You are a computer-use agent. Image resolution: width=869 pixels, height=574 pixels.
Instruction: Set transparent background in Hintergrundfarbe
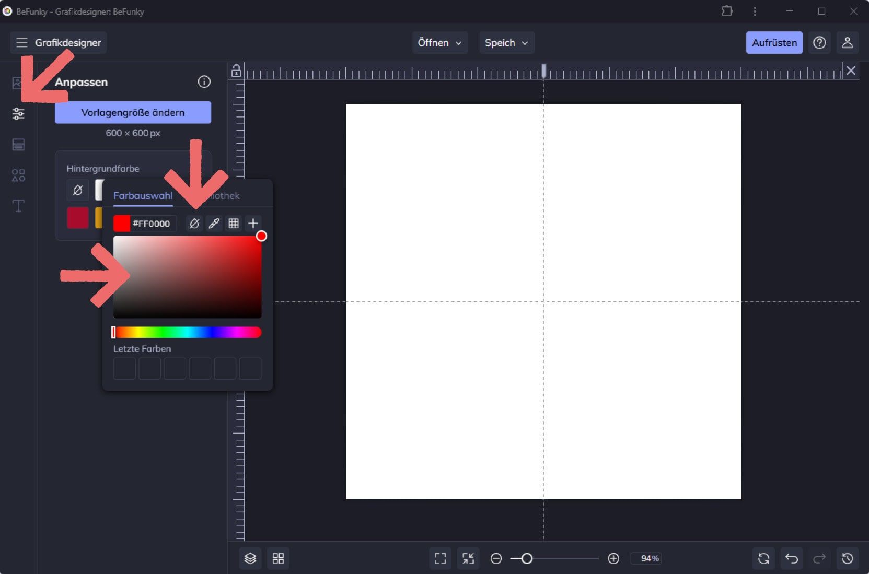click(x=77, y=190)
